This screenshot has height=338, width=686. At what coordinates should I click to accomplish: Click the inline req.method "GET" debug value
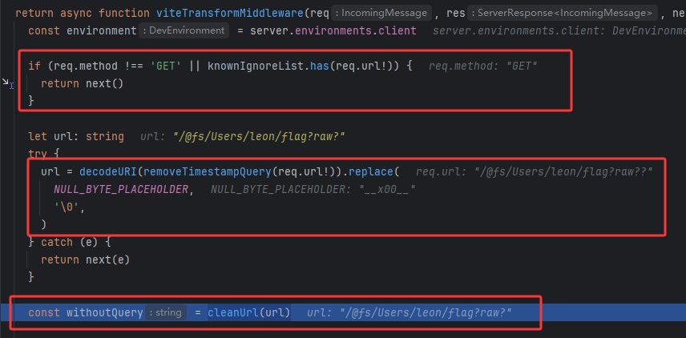coord(482,65)
